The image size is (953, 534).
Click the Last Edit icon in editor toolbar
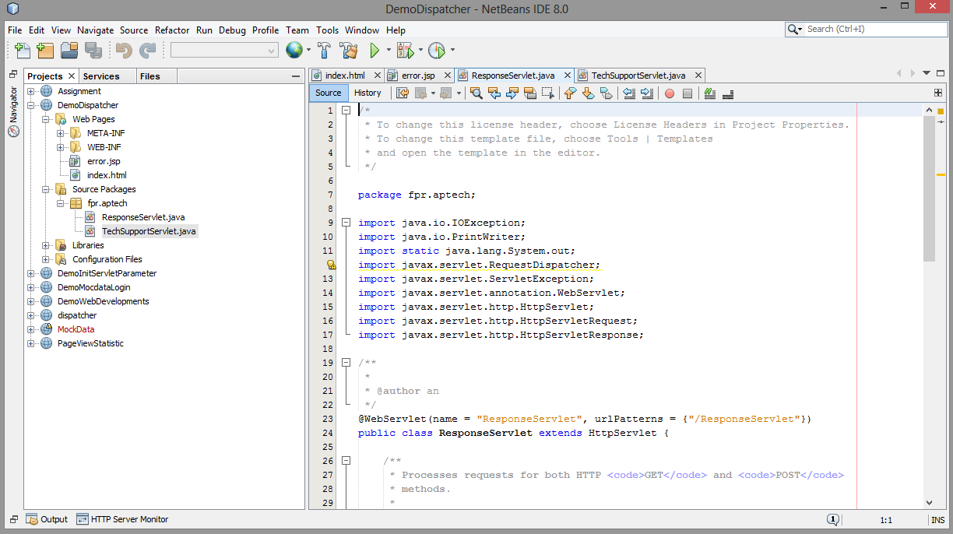[x=403, y=93]
